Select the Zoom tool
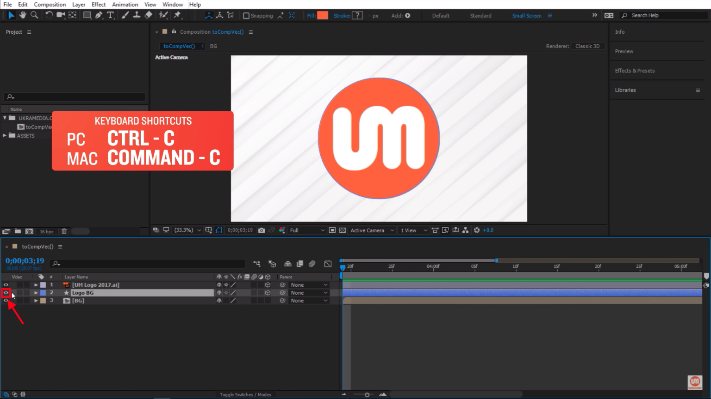This screenshot has width=711, height=399. click(34, 15)
